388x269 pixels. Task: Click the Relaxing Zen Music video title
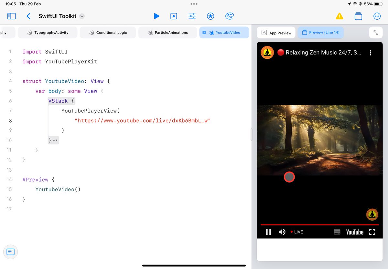pyautogui.click(x=319, y=53)
